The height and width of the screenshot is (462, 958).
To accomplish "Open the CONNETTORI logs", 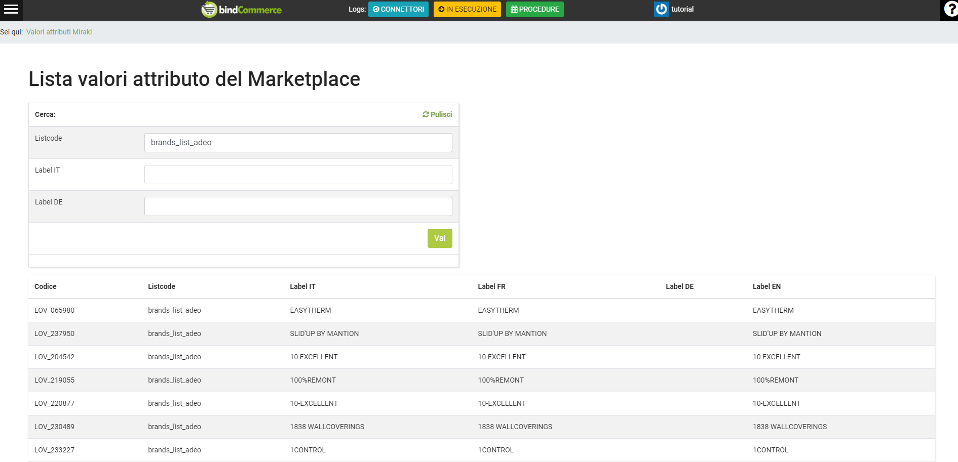I will [398, 9].
